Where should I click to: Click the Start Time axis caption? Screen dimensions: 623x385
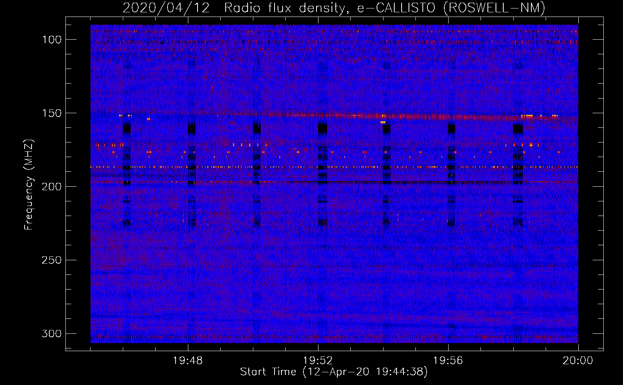pyautogui.click(x=334, y=372)
